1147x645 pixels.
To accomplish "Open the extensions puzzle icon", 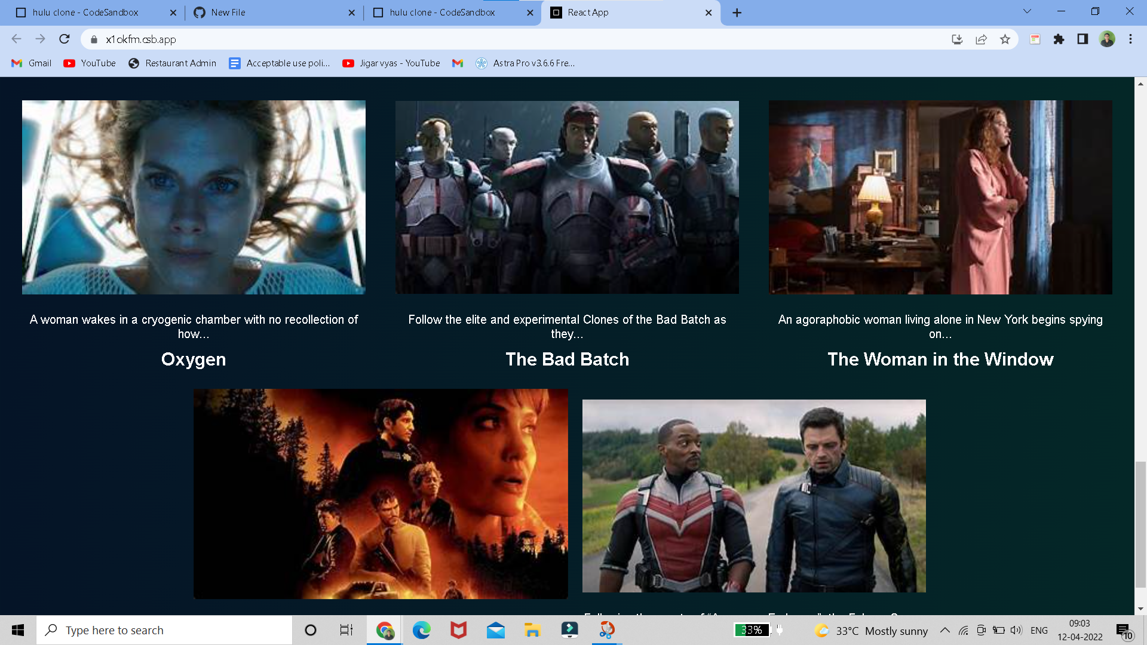I will click(x=1059, y=39).
